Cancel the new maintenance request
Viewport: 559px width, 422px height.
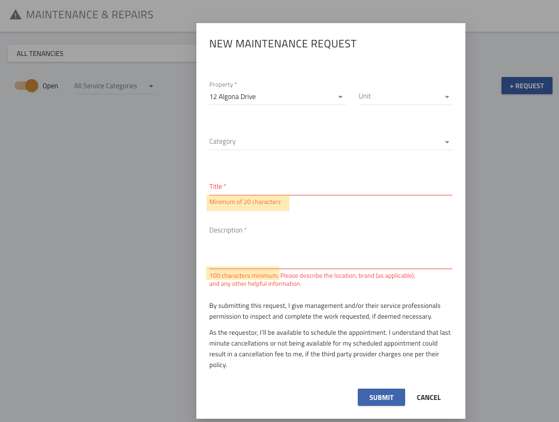[x=428, y=397]
